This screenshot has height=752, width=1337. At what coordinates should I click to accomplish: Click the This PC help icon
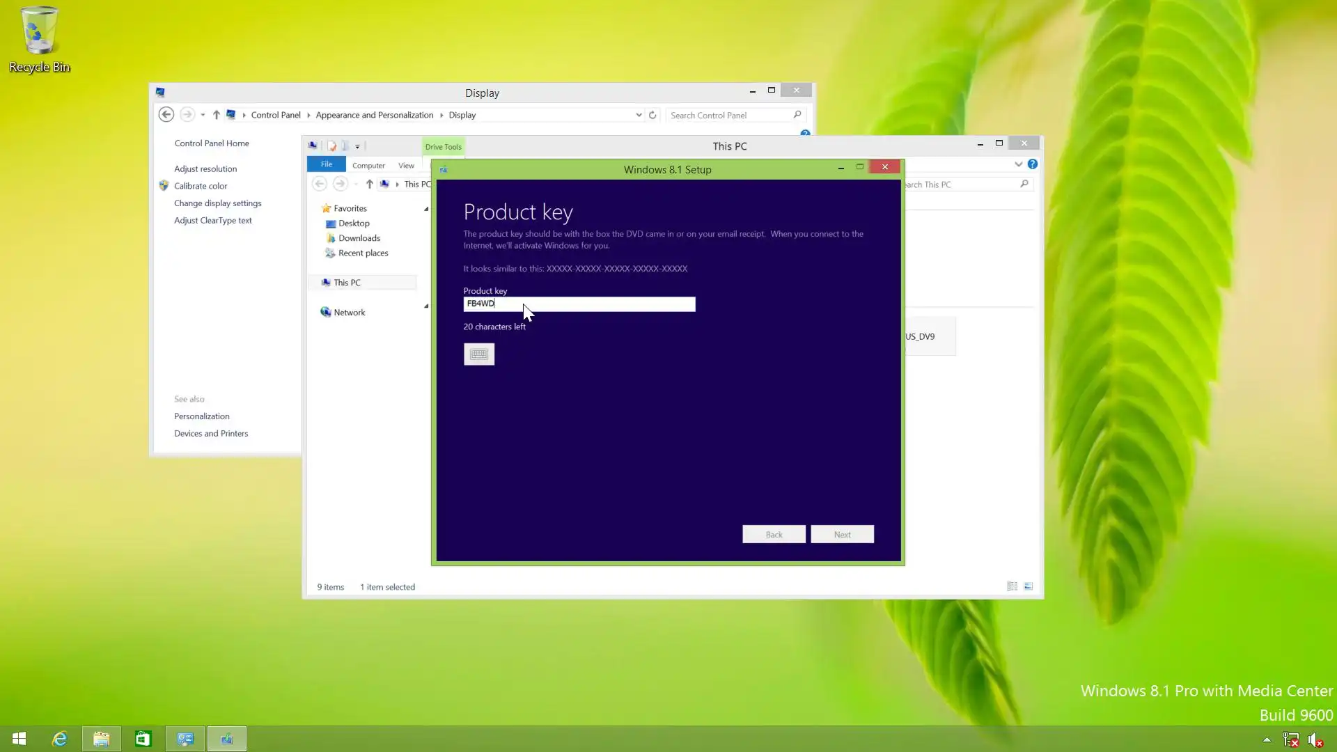(1033, 164)
